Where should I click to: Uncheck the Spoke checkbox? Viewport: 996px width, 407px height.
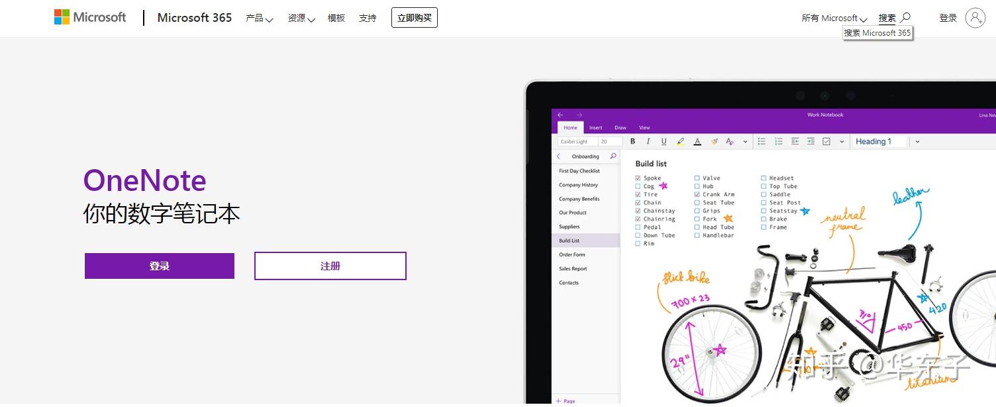tap(638, 178)
